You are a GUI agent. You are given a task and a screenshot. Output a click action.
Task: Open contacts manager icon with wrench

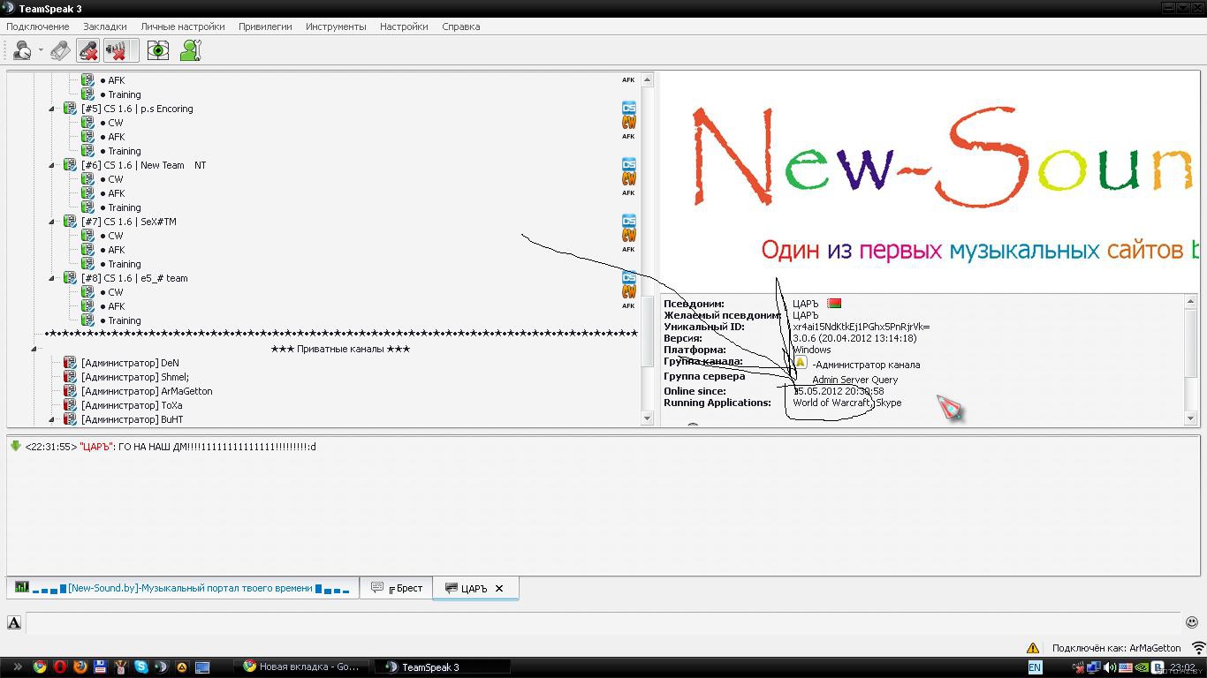[190, 50]
